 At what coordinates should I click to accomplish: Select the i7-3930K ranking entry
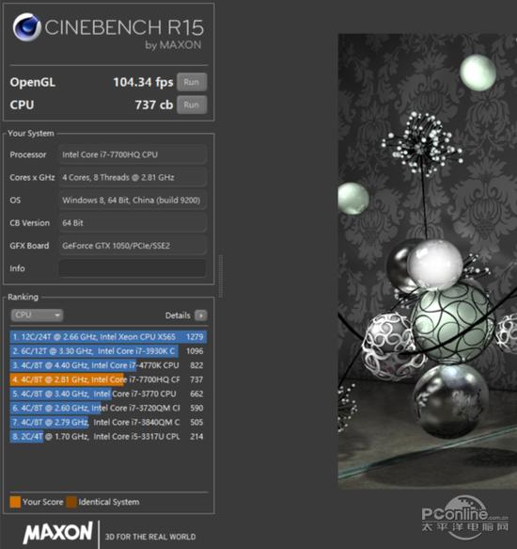[x=108, y=351]
